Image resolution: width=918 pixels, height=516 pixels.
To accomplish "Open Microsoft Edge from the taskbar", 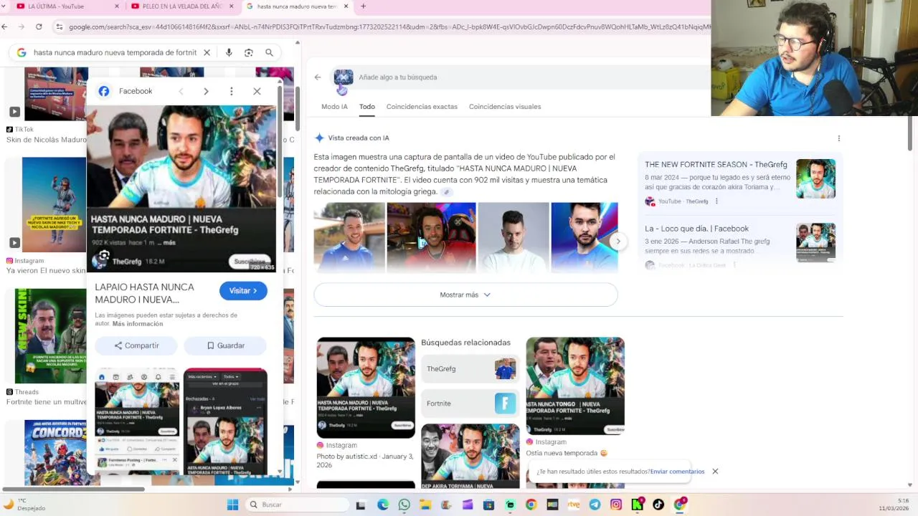I will pyautogui.click(x=383, y=505).
